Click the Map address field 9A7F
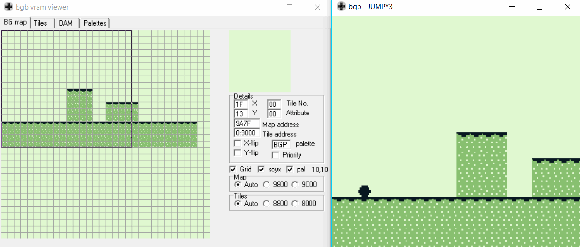 pos(247,124)
